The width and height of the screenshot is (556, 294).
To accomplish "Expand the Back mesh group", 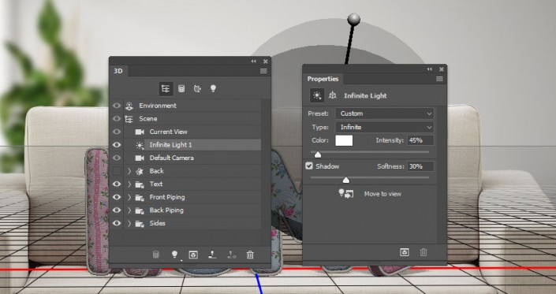I will [129, 171].
